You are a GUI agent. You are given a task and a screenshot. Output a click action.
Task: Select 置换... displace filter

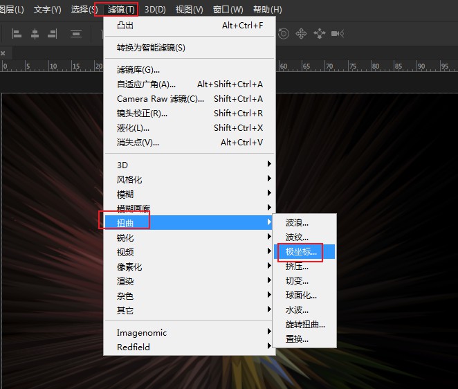(x=304, y=339)
